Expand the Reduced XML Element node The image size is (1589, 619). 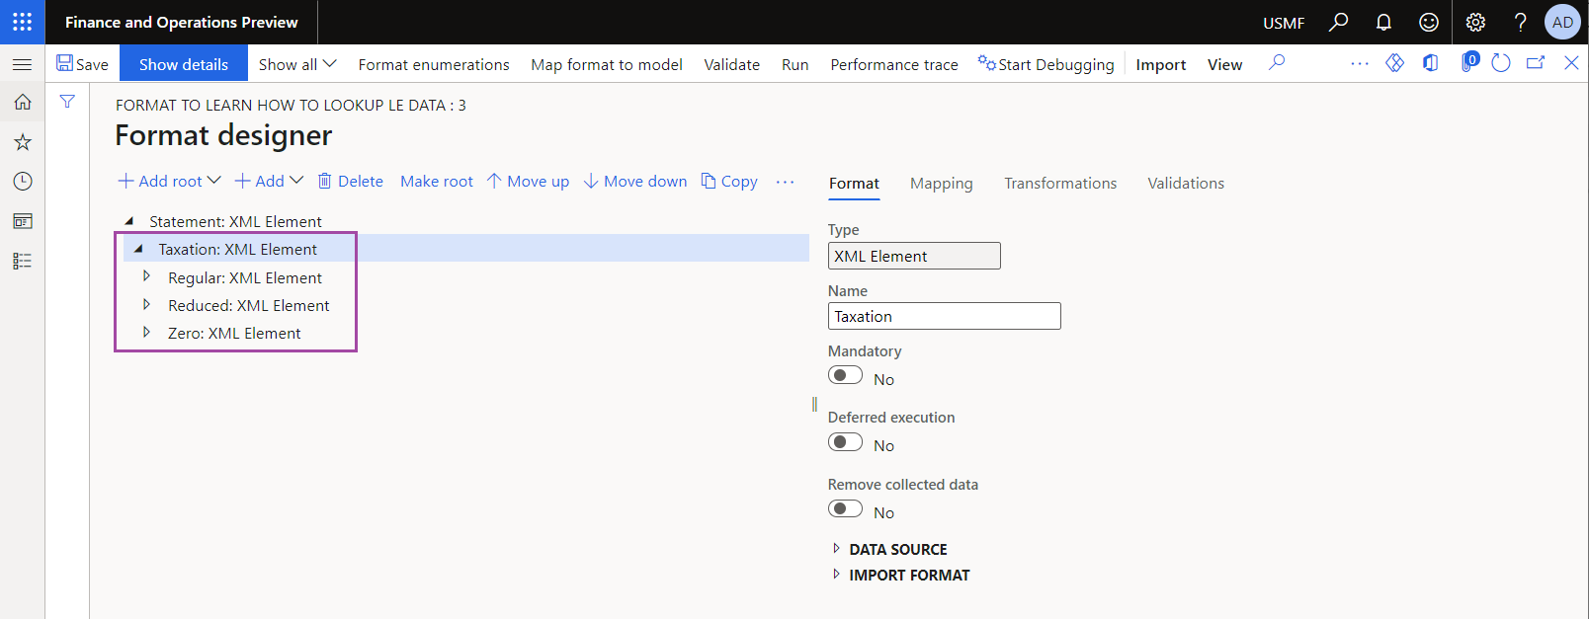(x=146, y=304)
